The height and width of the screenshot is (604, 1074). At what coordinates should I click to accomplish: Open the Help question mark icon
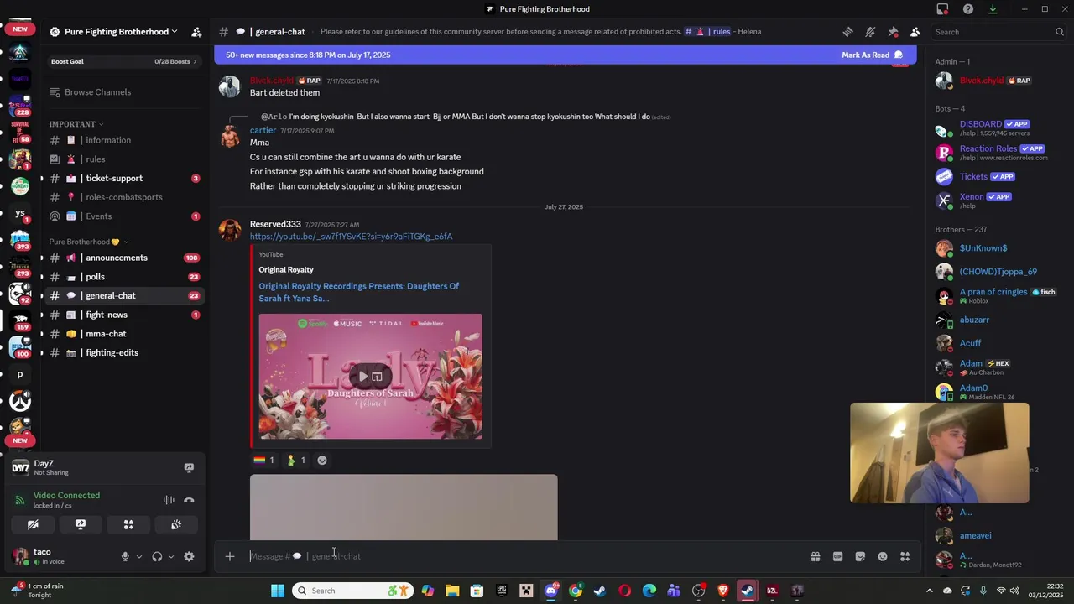[x=968, y=9]
